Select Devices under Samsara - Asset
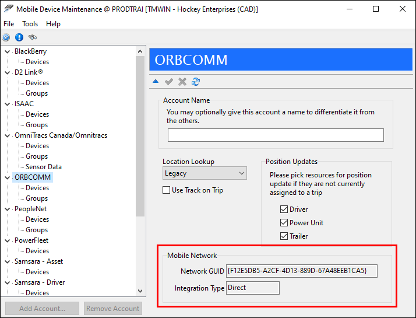The image size is (416, 318). [37, 272]
